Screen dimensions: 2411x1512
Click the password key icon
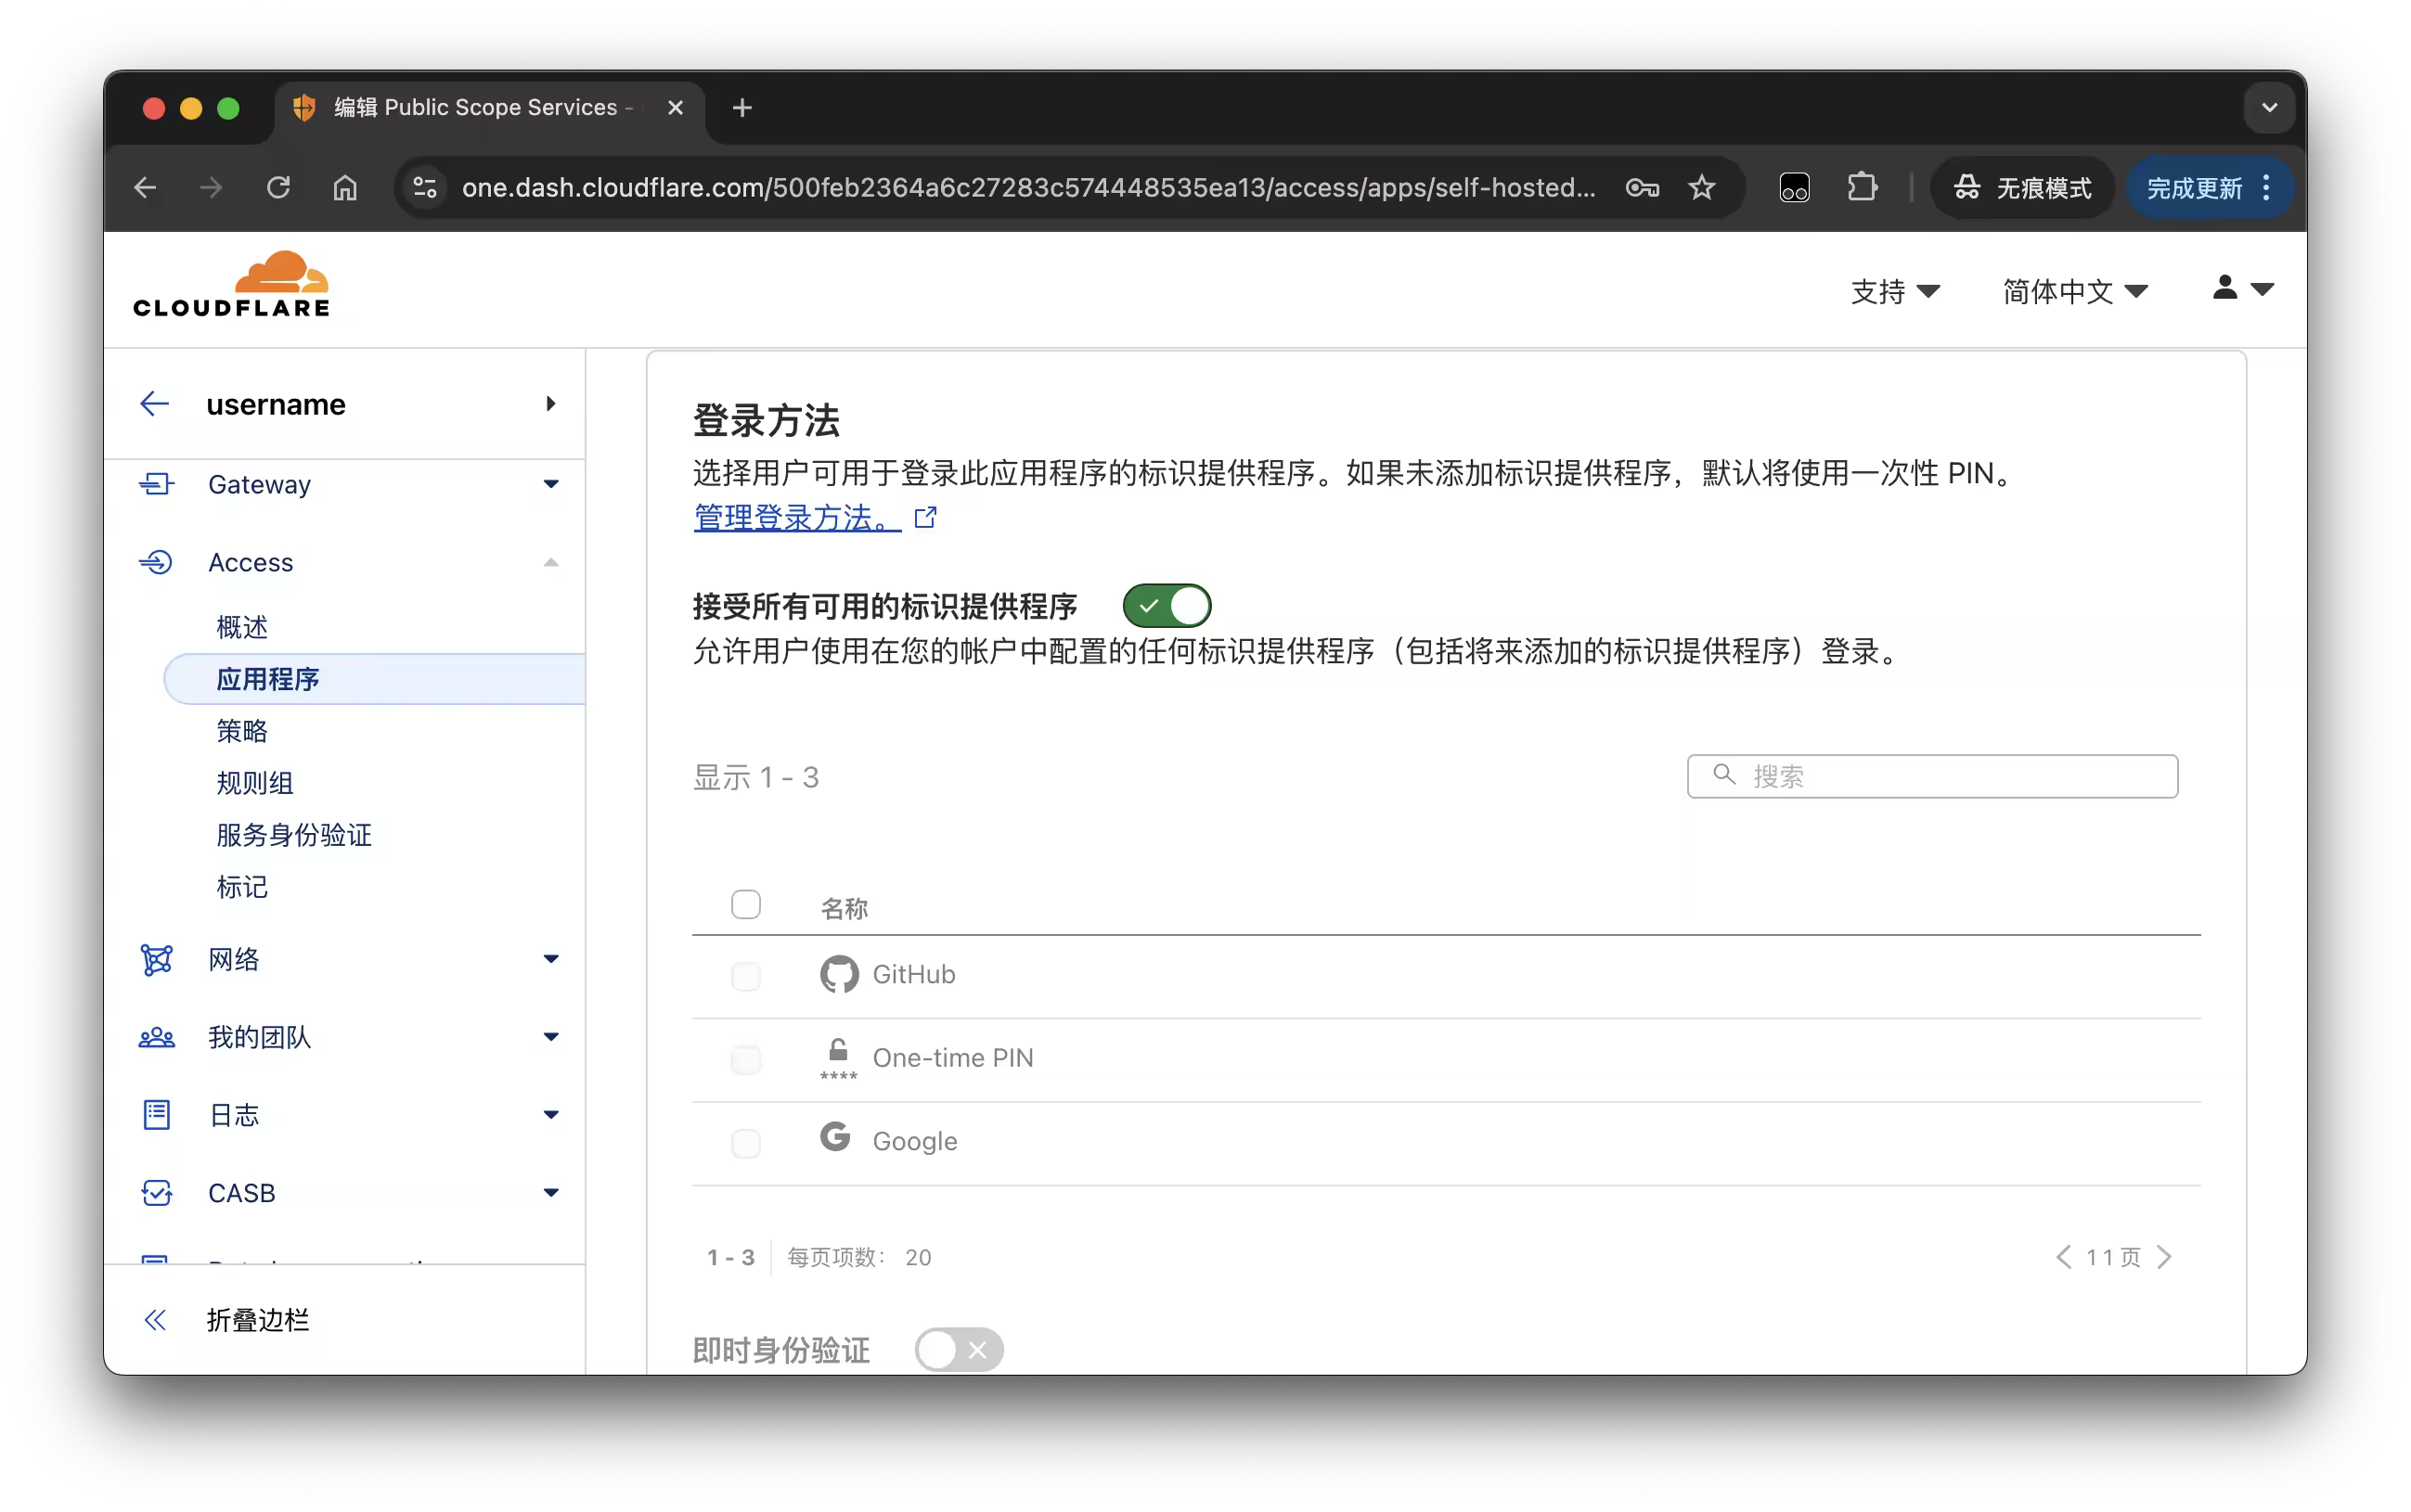click(1642, 187)
